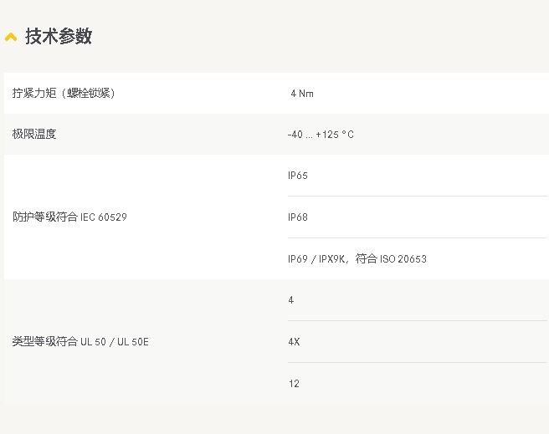Select the IP68 protection rating
This screenshot has width=549, height=434.
tap(297, 217)
